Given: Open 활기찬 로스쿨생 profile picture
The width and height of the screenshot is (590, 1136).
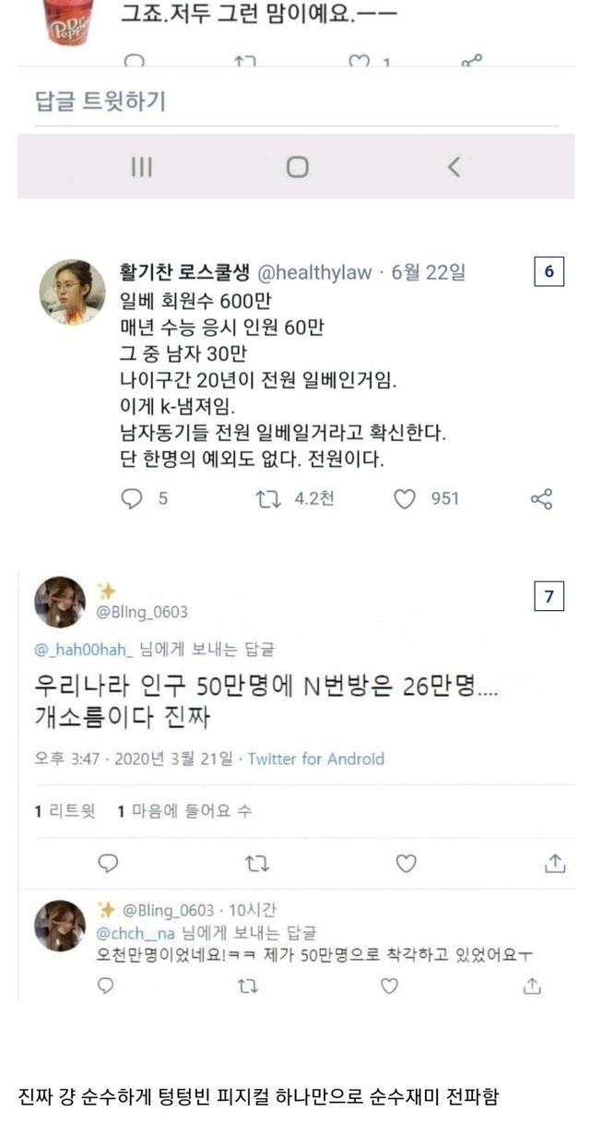Looking at the screenshot, I should [72, 292].
